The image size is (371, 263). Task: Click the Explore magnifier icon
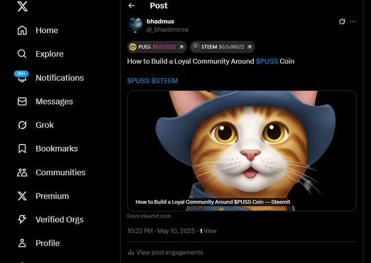pyautogui.click(x=22, y=54)
